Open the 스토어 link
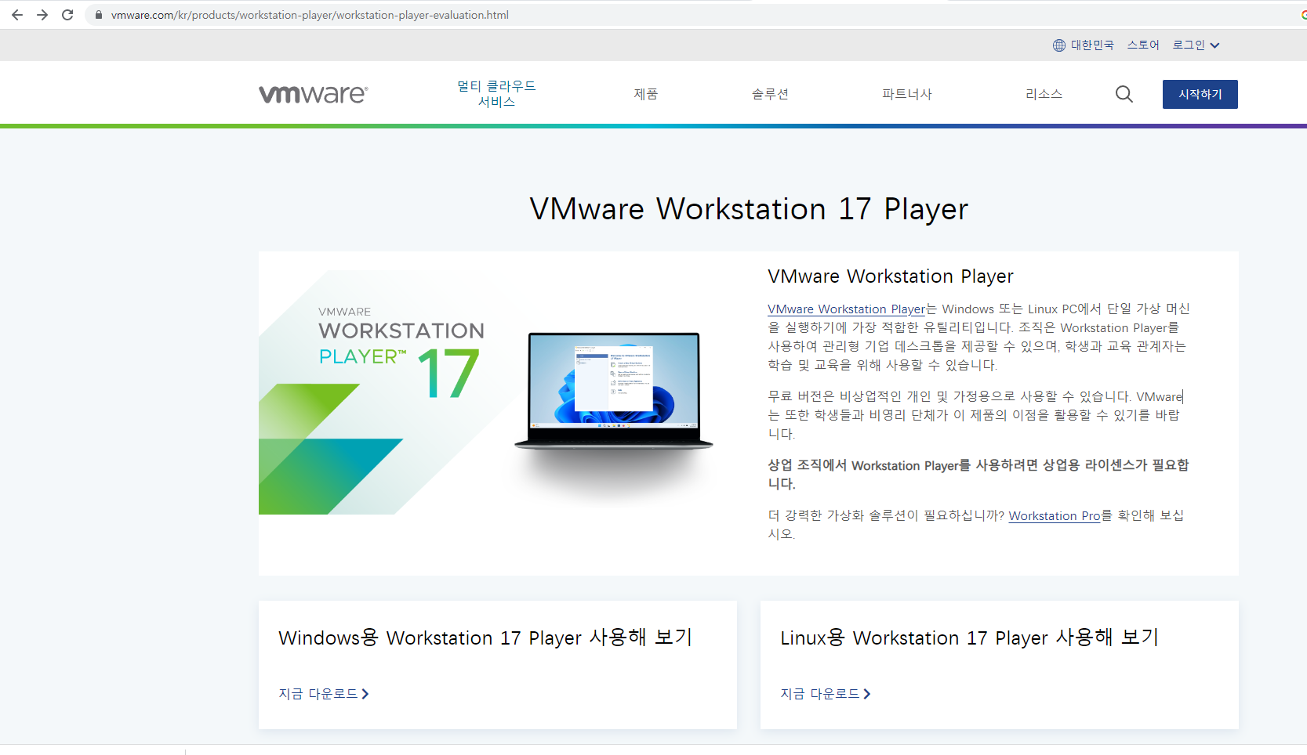The image size is (1307, 755). coord(1143,45)
